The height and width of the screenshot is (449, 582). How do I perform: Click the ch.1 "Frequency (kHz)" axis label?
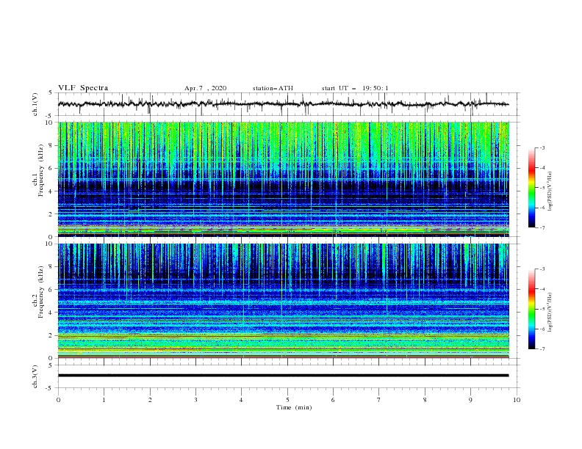(x=41, y=171)
